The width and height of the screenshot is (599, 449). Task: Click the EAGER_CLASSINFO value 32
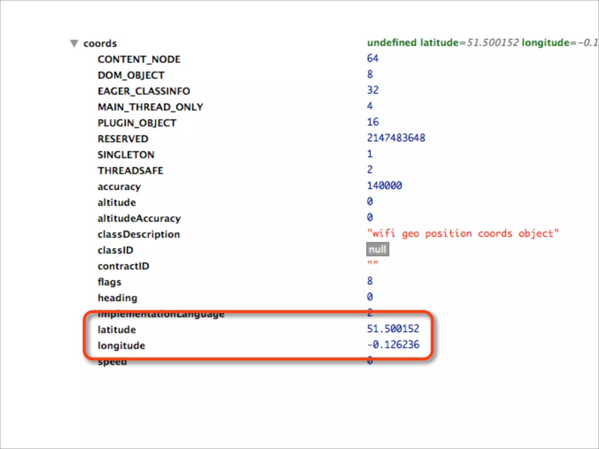(x=373, y=90)
